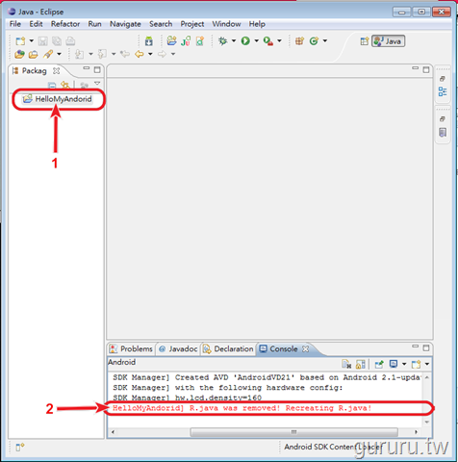The width and height of the screenshot is (458, 462).
Task: Toggle Scroll Lock in Console toolbar
Action: click(x=361, y=364)
